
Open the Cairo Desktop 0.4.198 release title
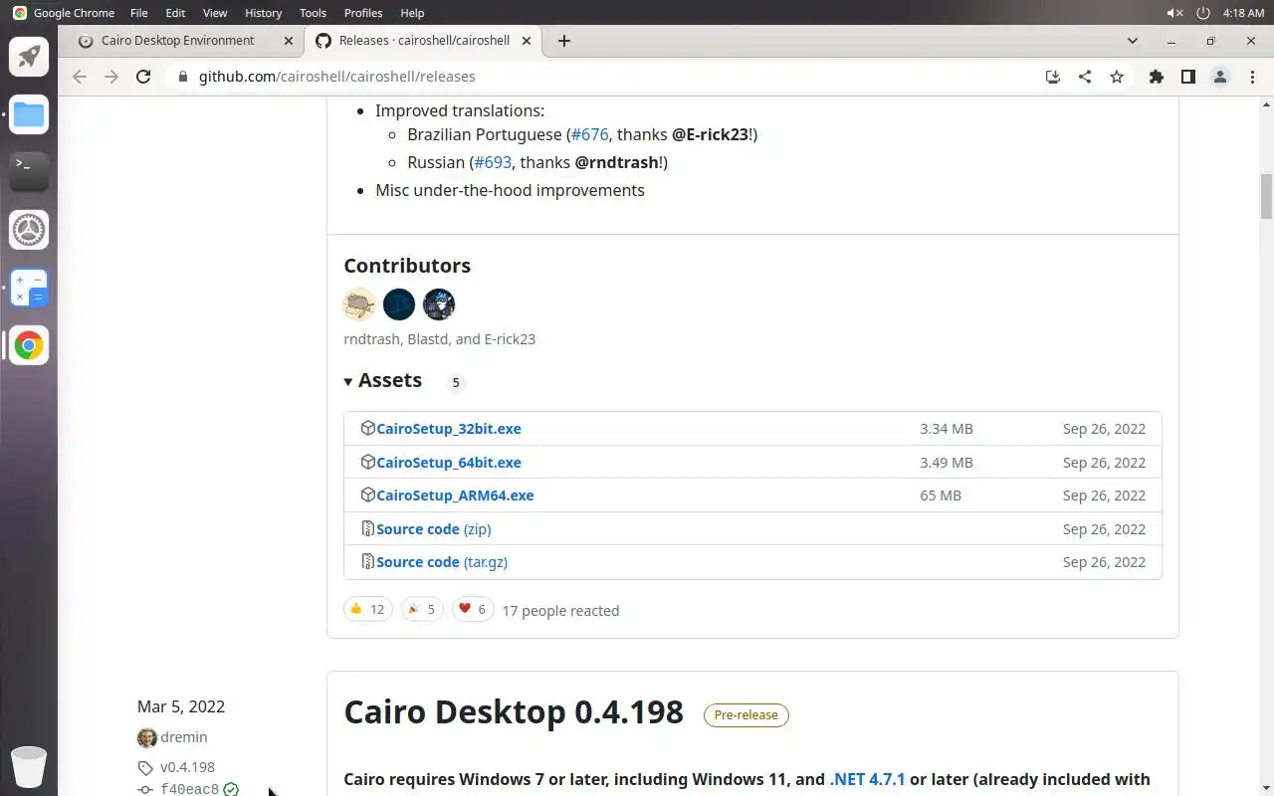[x=514, y=712]
